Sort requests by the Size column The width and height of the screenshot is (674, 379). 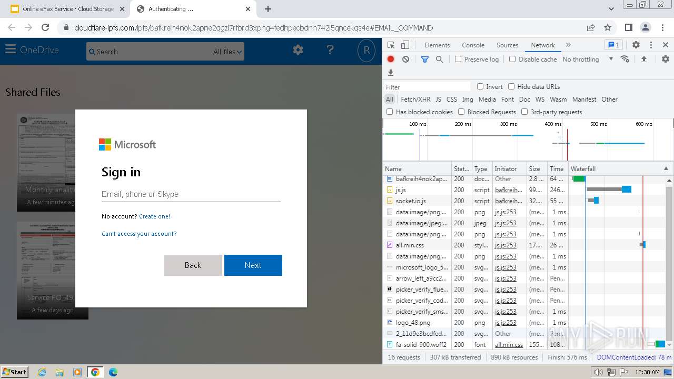point(537,169)
